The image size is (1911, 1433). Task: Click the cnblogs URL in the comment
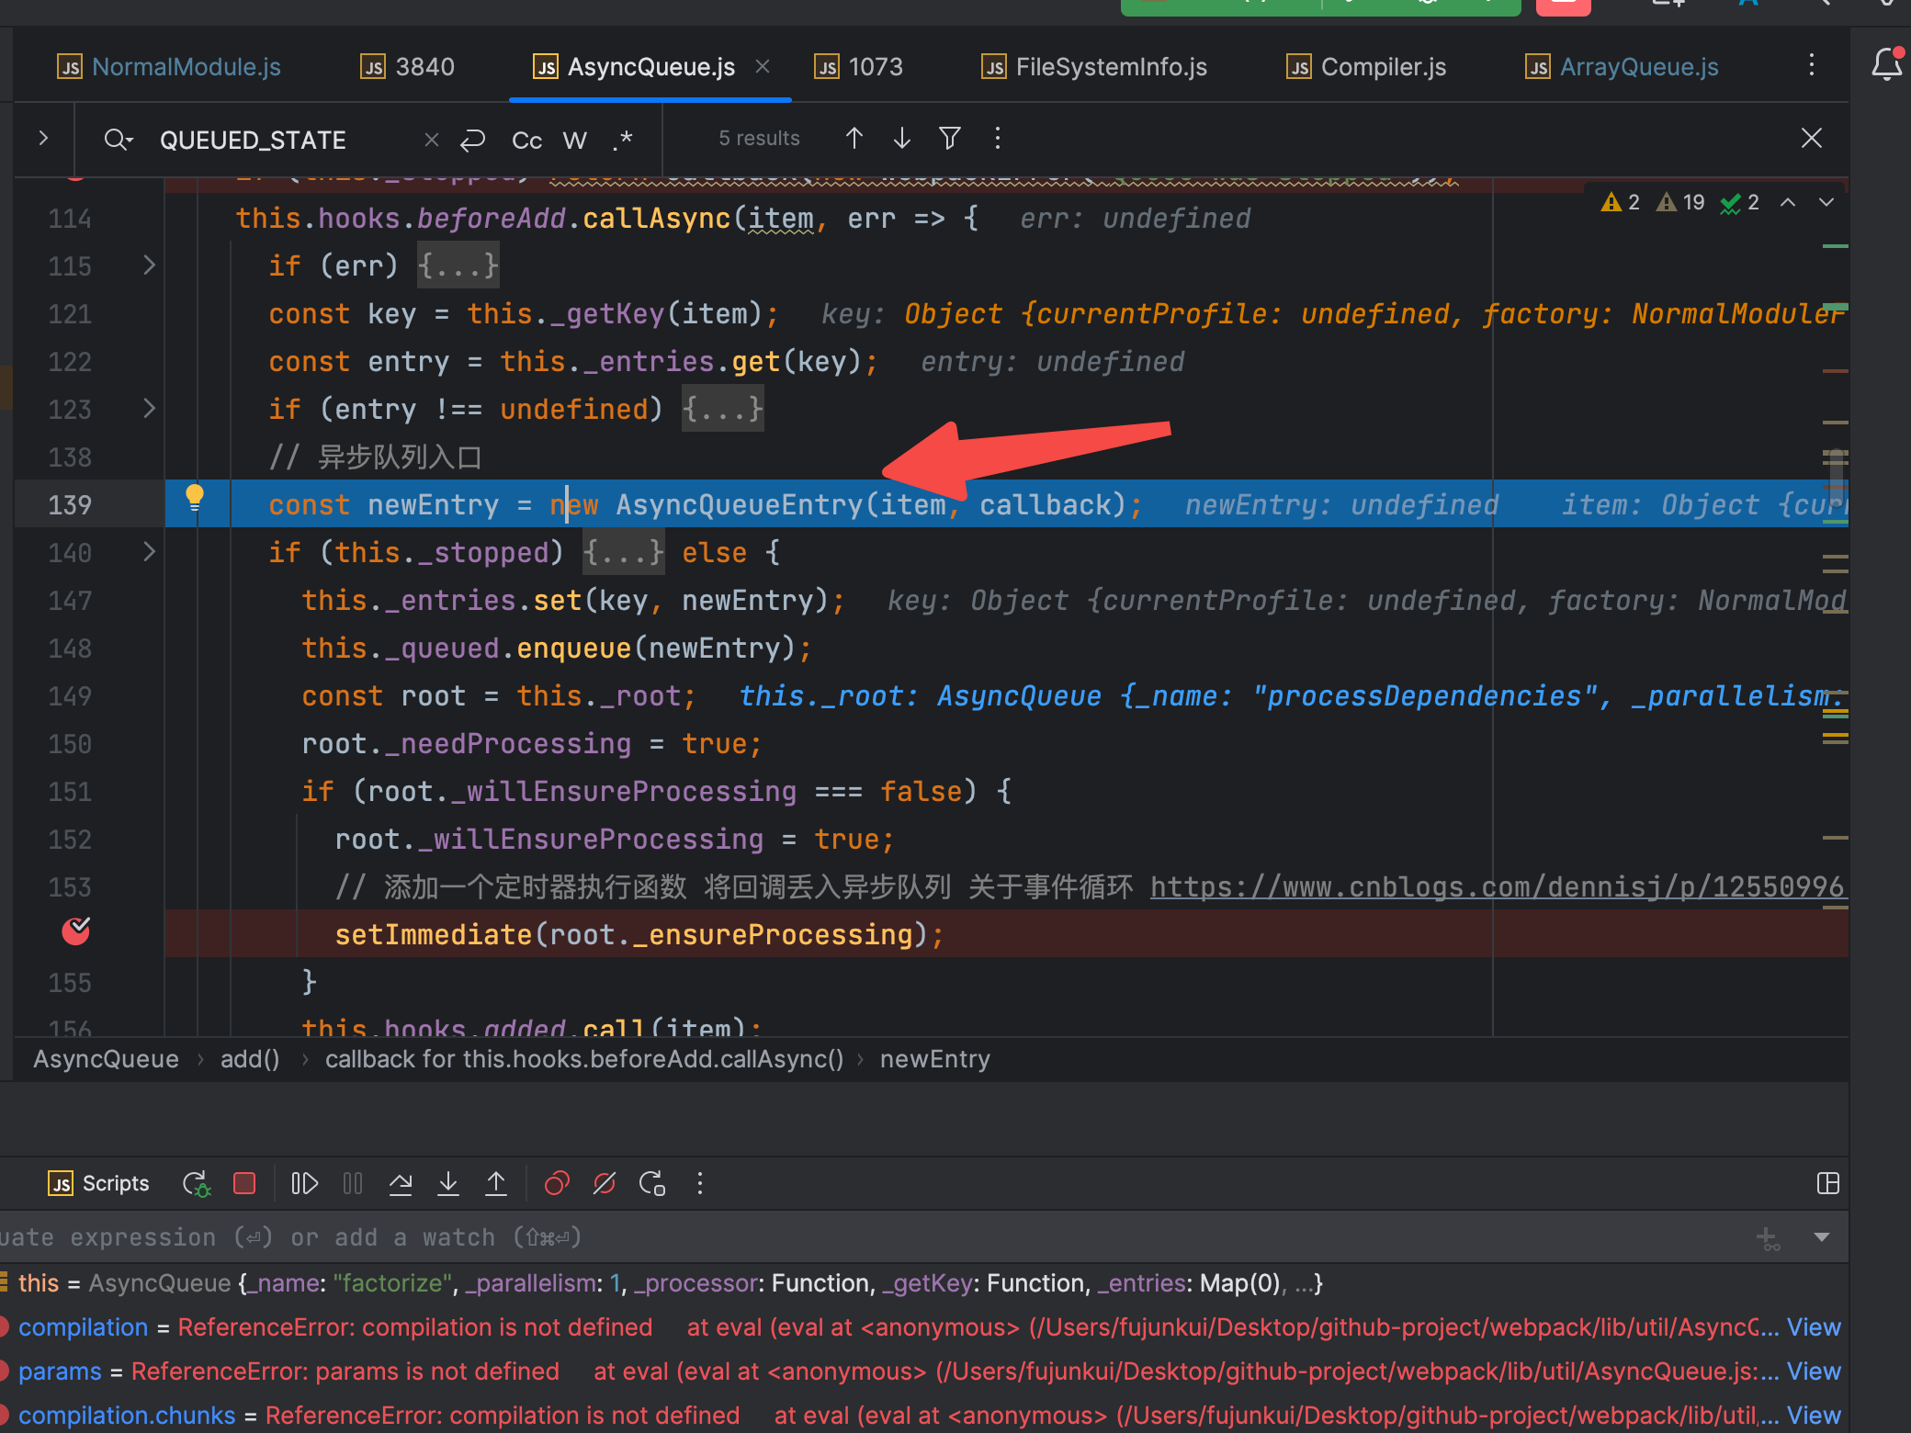[x=1496, y=886]
